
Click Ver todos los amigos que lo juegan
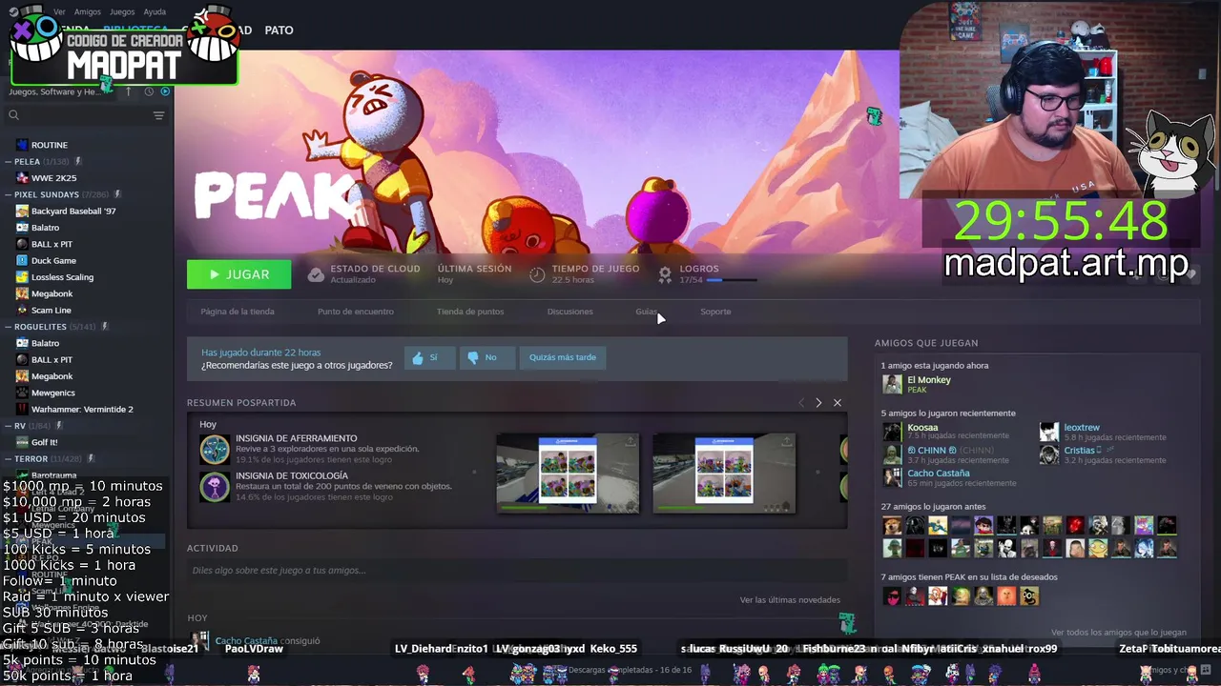[x=1119, y=633]
